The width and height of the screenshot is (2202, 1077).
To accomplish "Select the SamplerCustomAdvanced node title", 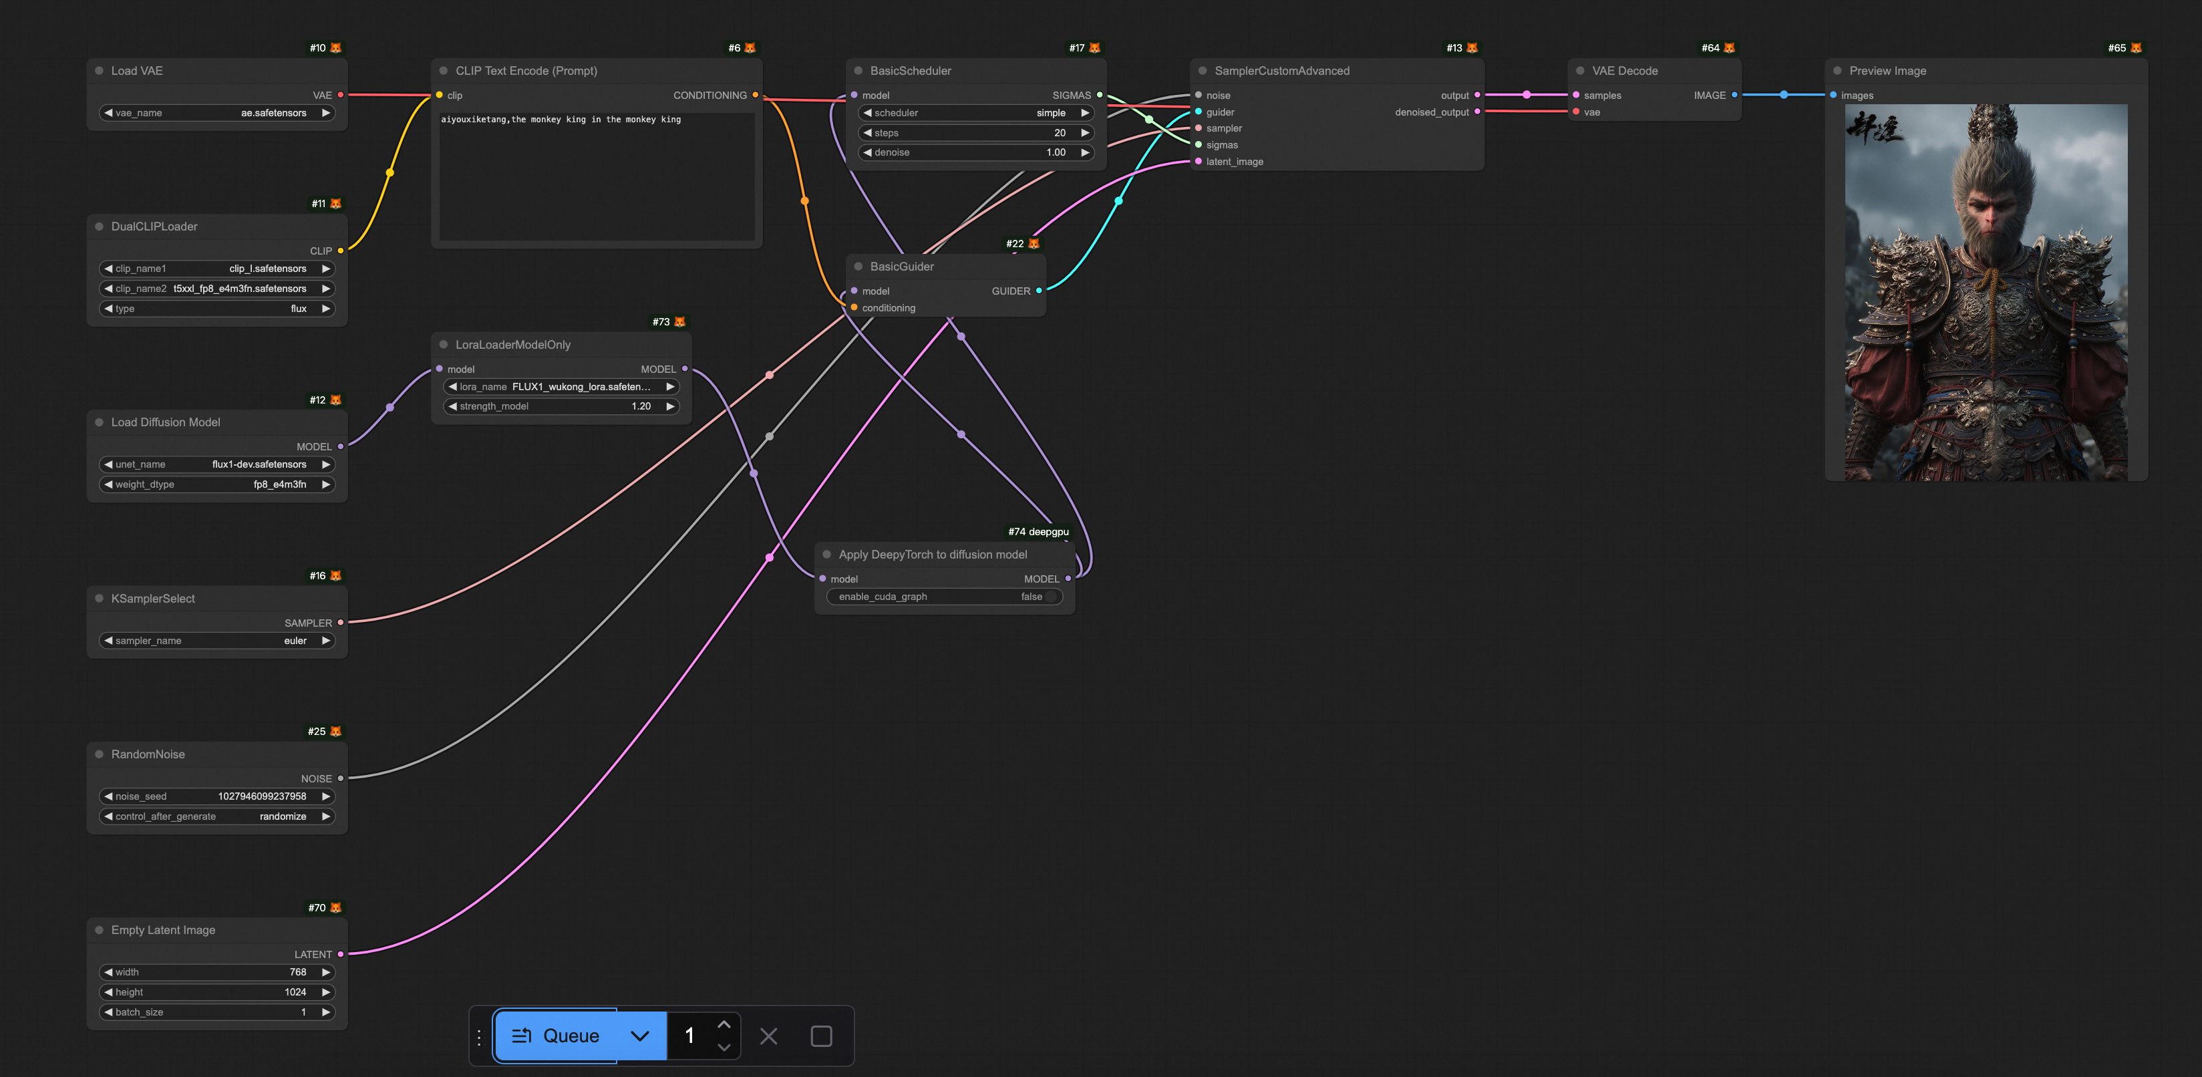I will click(1281, 71).
